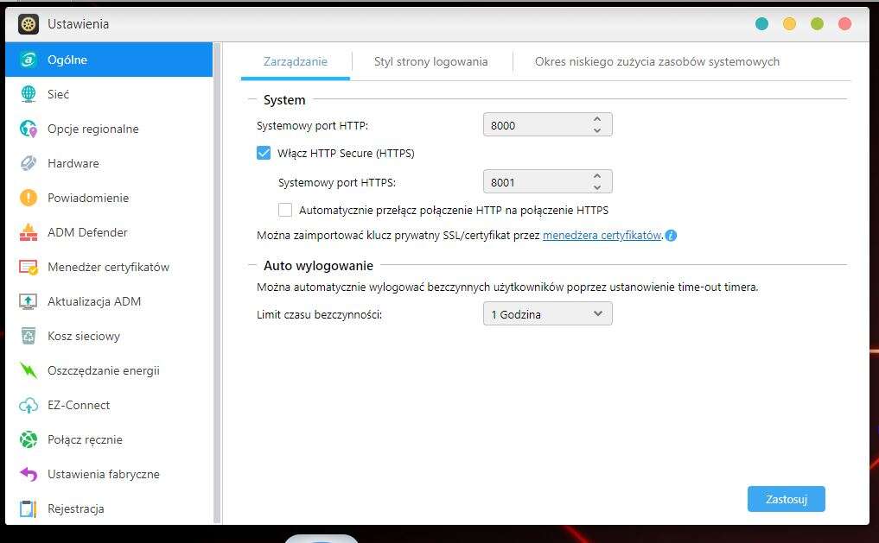Open ADM Defender firewall icon

click(29, 232)
